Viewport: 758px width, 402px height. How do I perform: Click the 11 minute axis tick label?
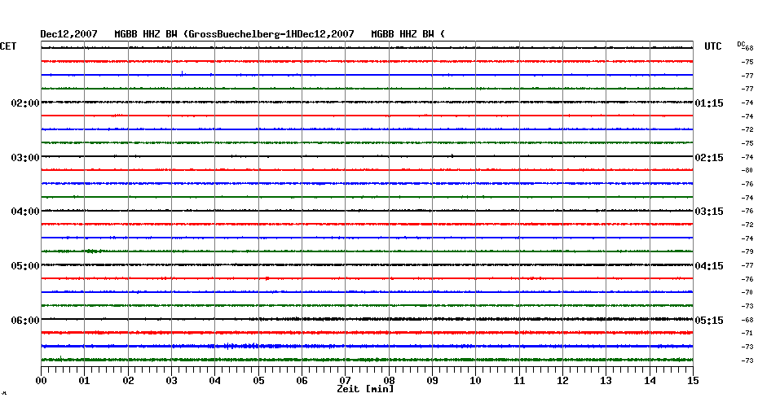click(x=519, y=381)
